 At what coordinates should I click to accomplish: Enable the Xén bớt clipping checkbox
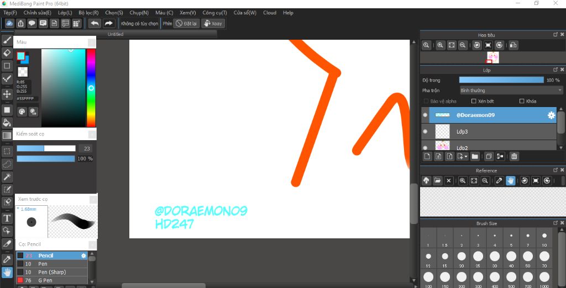pos(474,102)
